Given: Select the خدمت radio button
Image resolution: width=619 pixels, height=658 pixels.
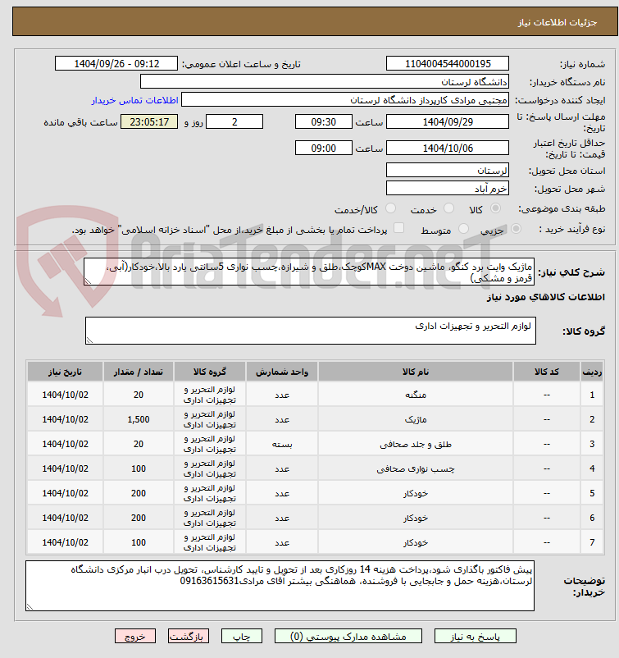Looking at the screenshot, I should point(448,208).
